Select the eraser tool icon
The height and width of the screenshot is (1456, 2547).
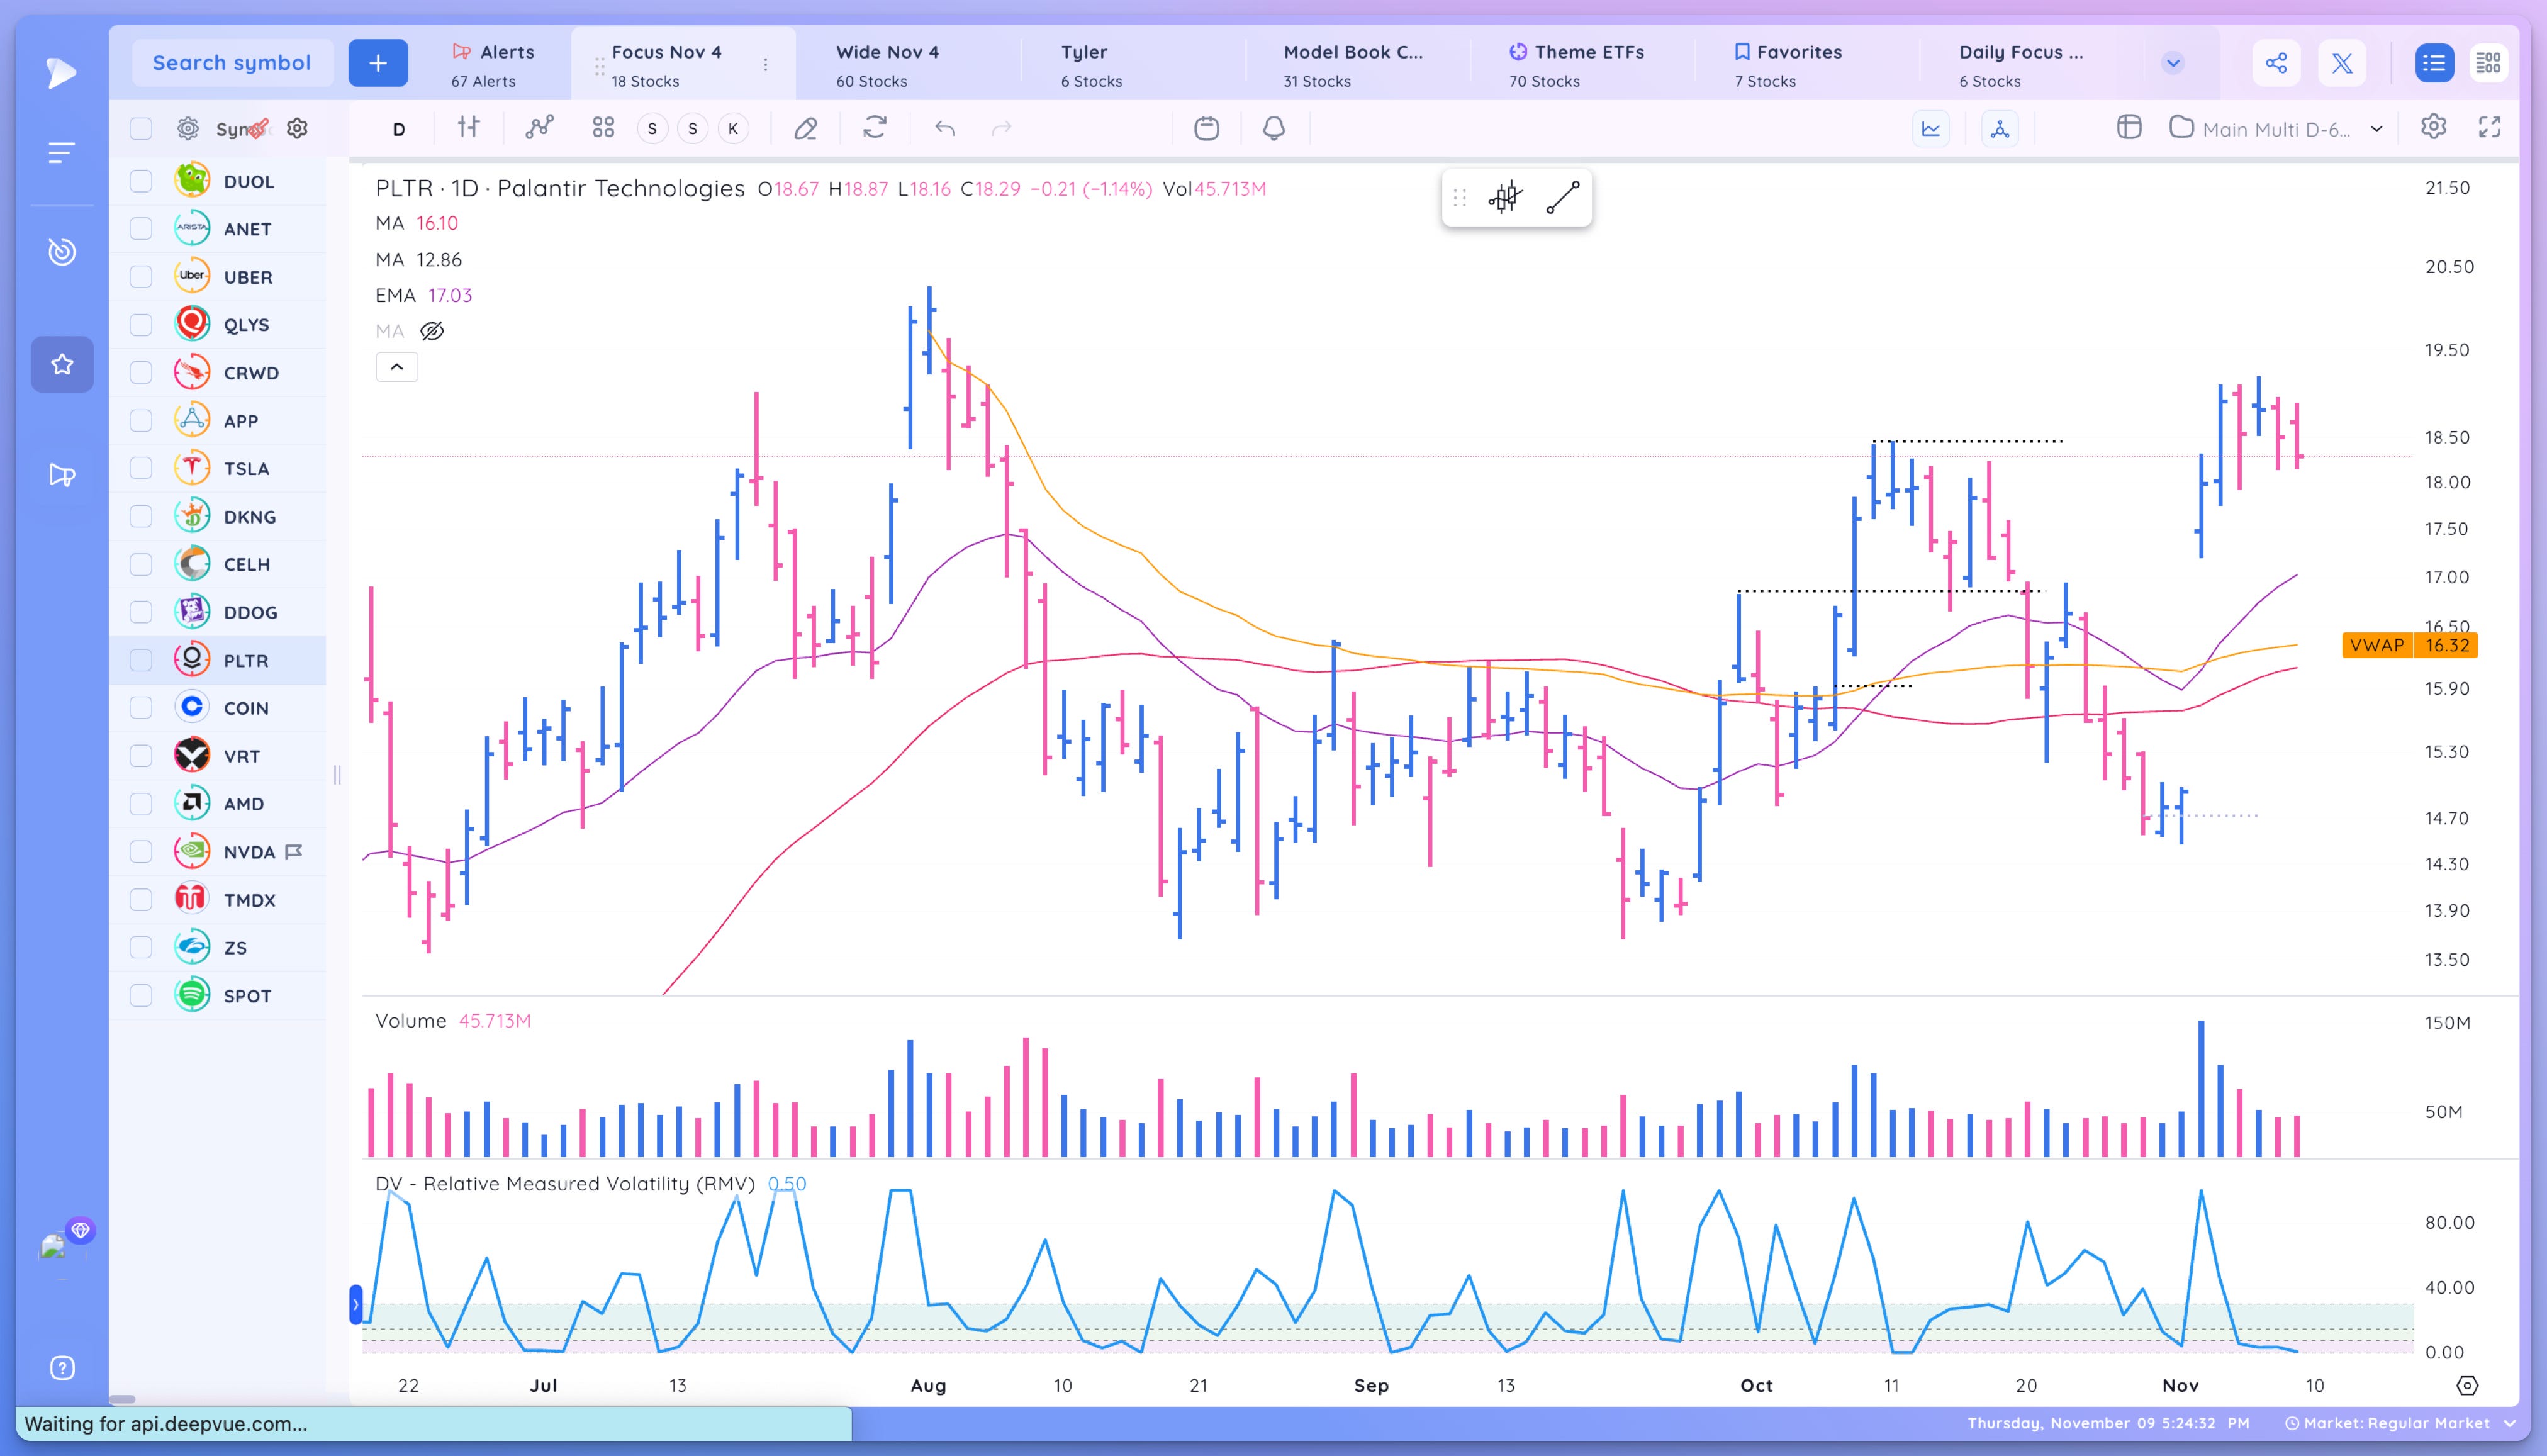coord(806,128)
